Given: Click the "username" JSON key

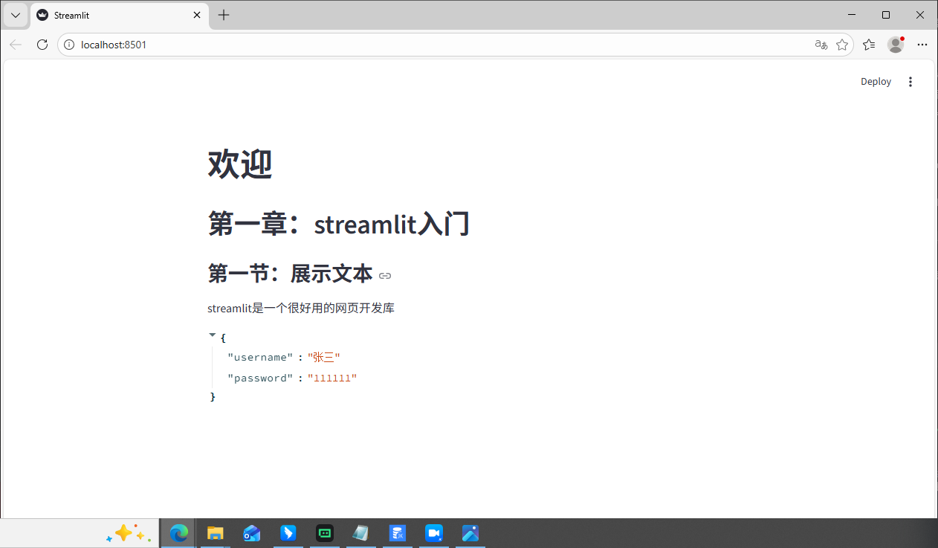Looking at the screenshot, I should click(x=260, y=358).
